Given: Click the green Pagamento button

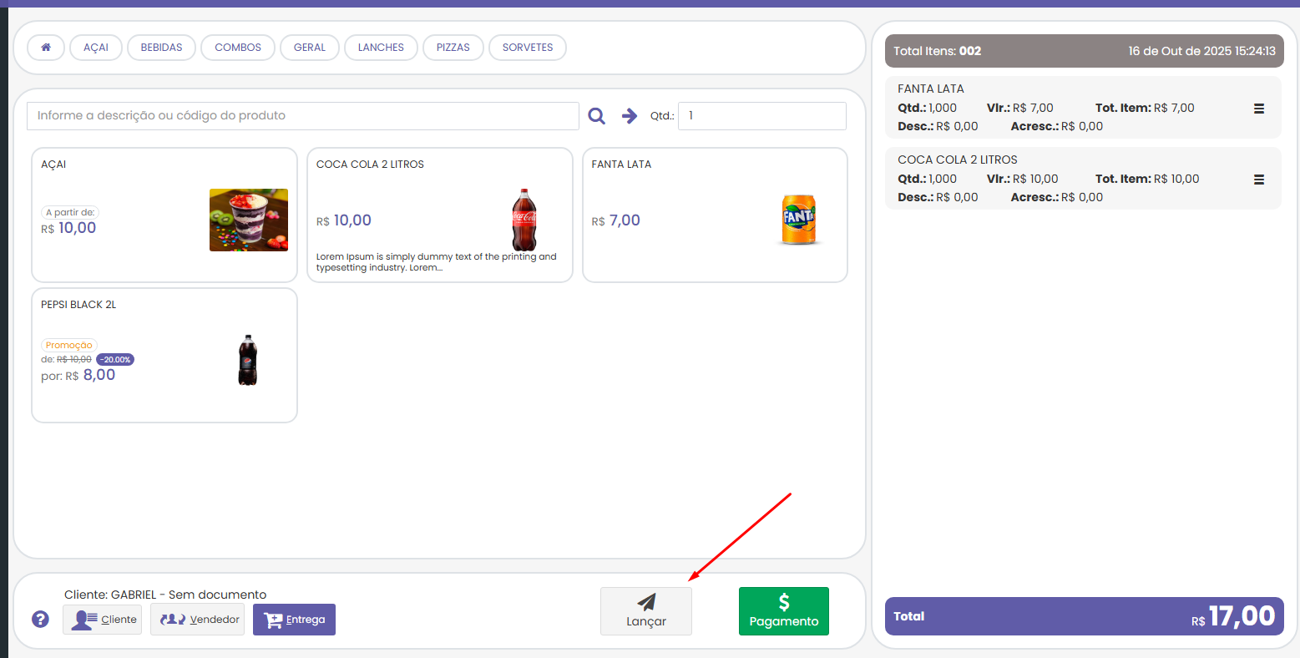Looking at the screenshot, I should pyautogui.click(x=783, y=611).
